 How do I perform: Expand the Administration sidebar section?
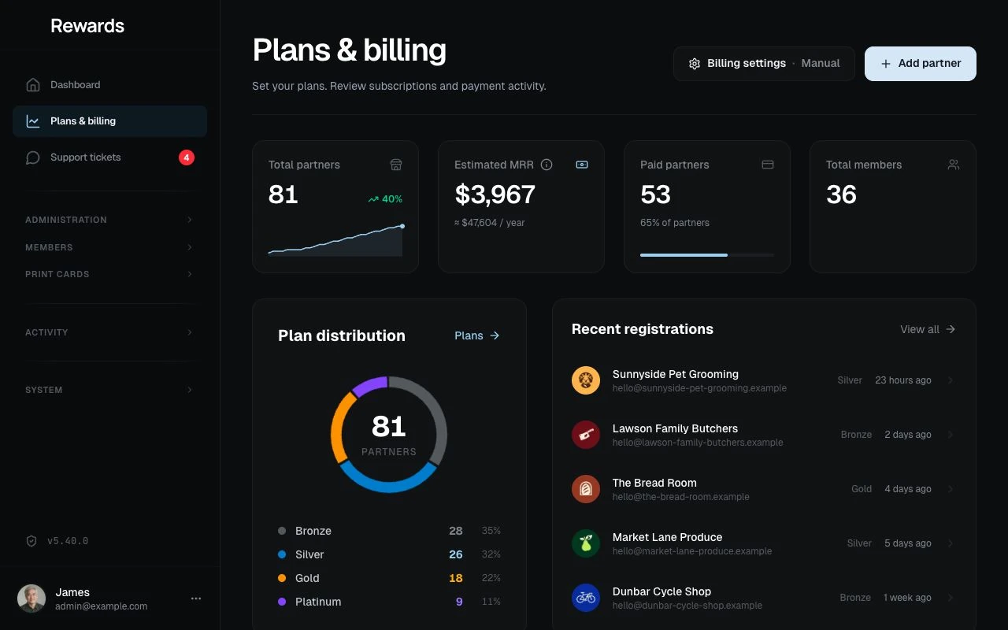click(109, 220)
